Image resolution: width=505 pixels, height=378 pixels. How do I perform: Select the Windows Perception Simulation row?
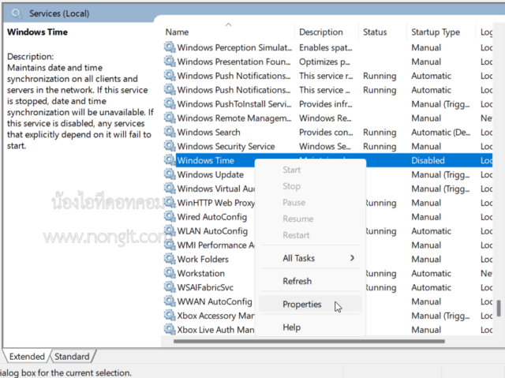[328, 47]
